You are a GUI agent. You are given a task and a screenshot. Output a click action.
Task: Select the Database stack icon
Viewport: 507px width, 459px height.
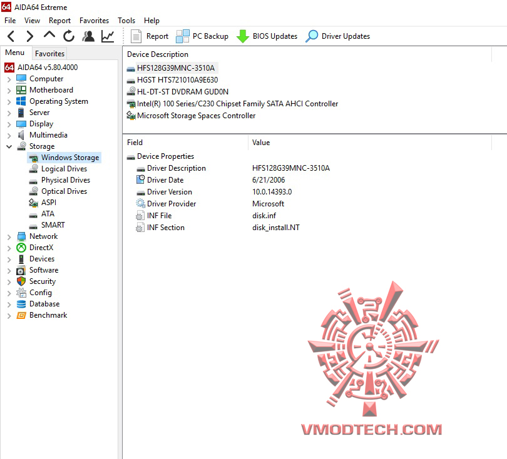pos(21,304)
